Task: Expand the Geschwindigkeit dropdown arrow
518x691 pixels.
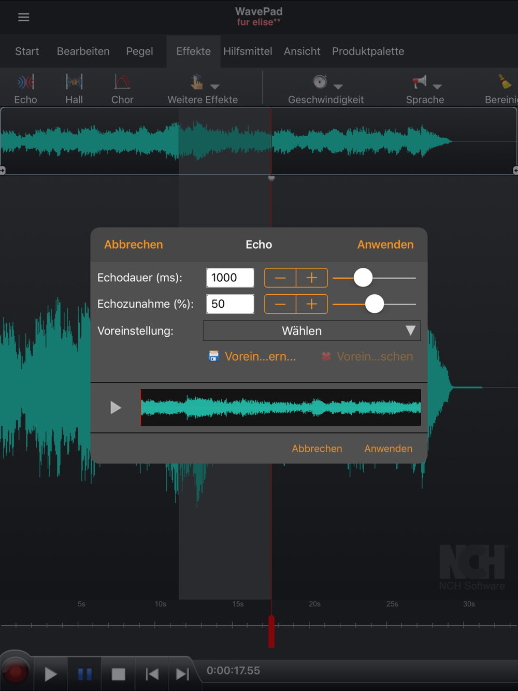Action: coord(338,87)
